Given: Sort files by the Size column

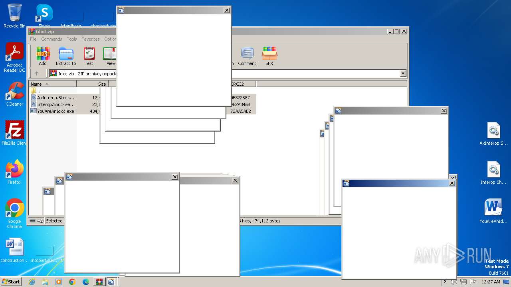Looking at the screenshot, I should [x=92, y=84].
